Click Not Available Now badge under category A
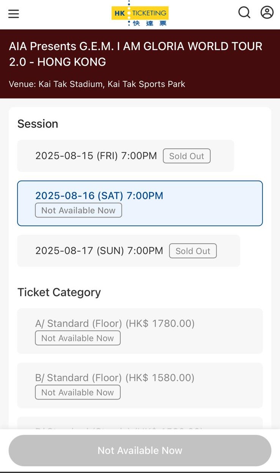 point(78,338)
